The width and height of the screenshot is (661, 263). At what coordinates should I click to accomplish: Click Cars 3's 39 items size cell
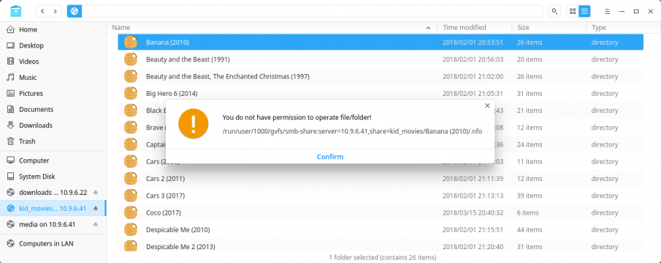coord(529,196)
